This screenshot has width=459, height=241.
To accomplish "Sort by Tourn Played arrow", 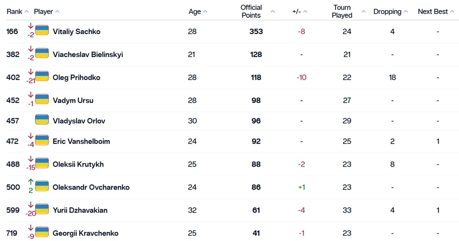I will pos(364,11).
